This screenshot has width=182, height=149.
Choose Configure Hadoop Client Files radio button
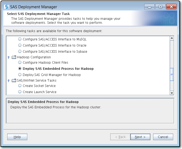(x=20, y=62)
